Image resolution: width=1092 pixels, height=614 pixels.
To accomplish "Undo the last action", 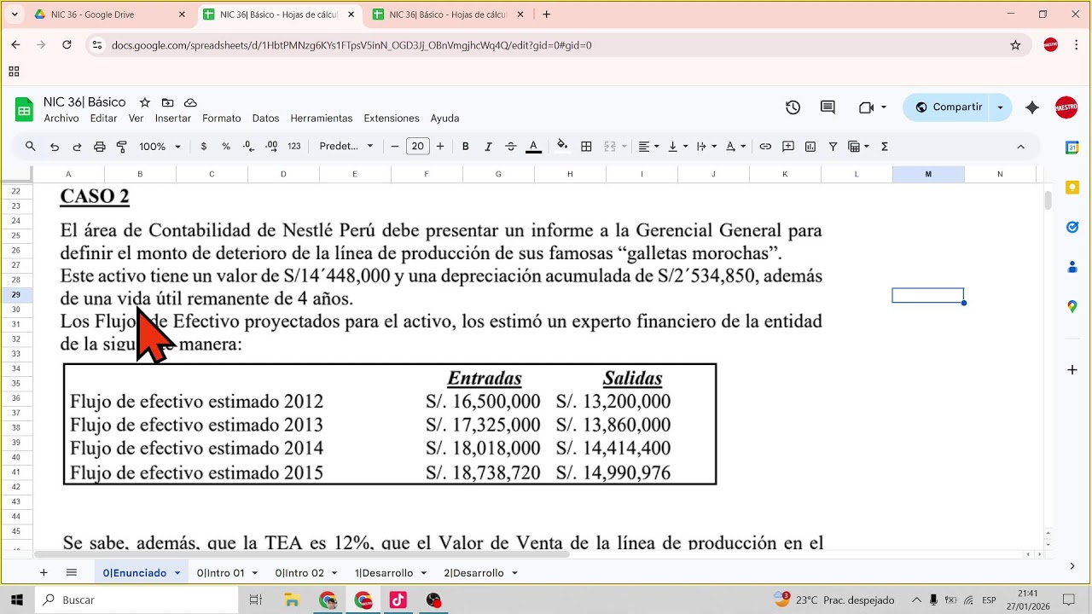I will [55, 147].
